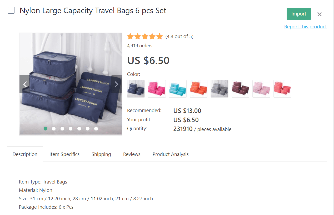Advance to the next product image
334x215 pixels.
(116, 84)
